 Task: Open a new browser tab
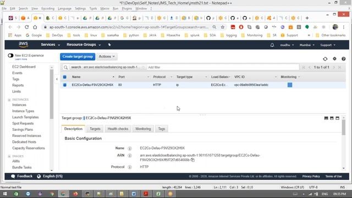click(307, 18)
